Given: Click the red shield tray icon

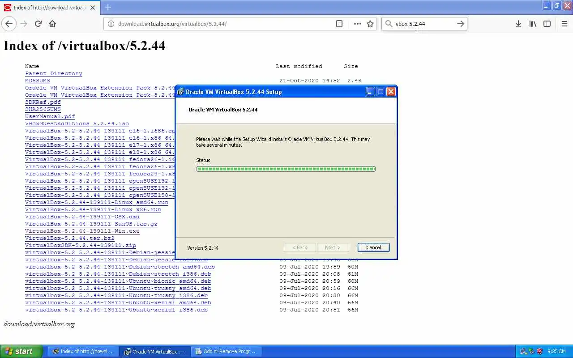Looking at the screenshot, I should coord(539,351).
